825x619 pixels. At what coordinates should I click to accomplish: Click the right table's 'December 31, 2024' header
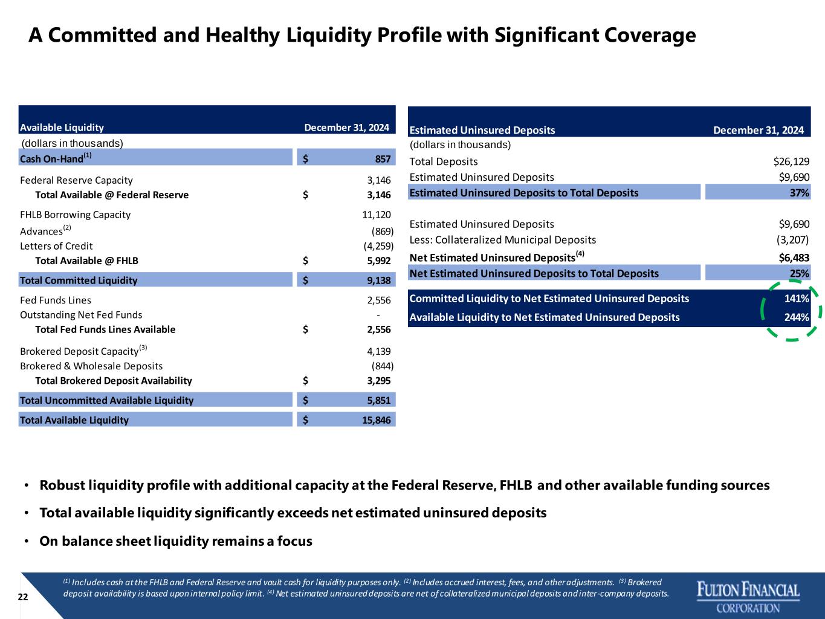759,130
